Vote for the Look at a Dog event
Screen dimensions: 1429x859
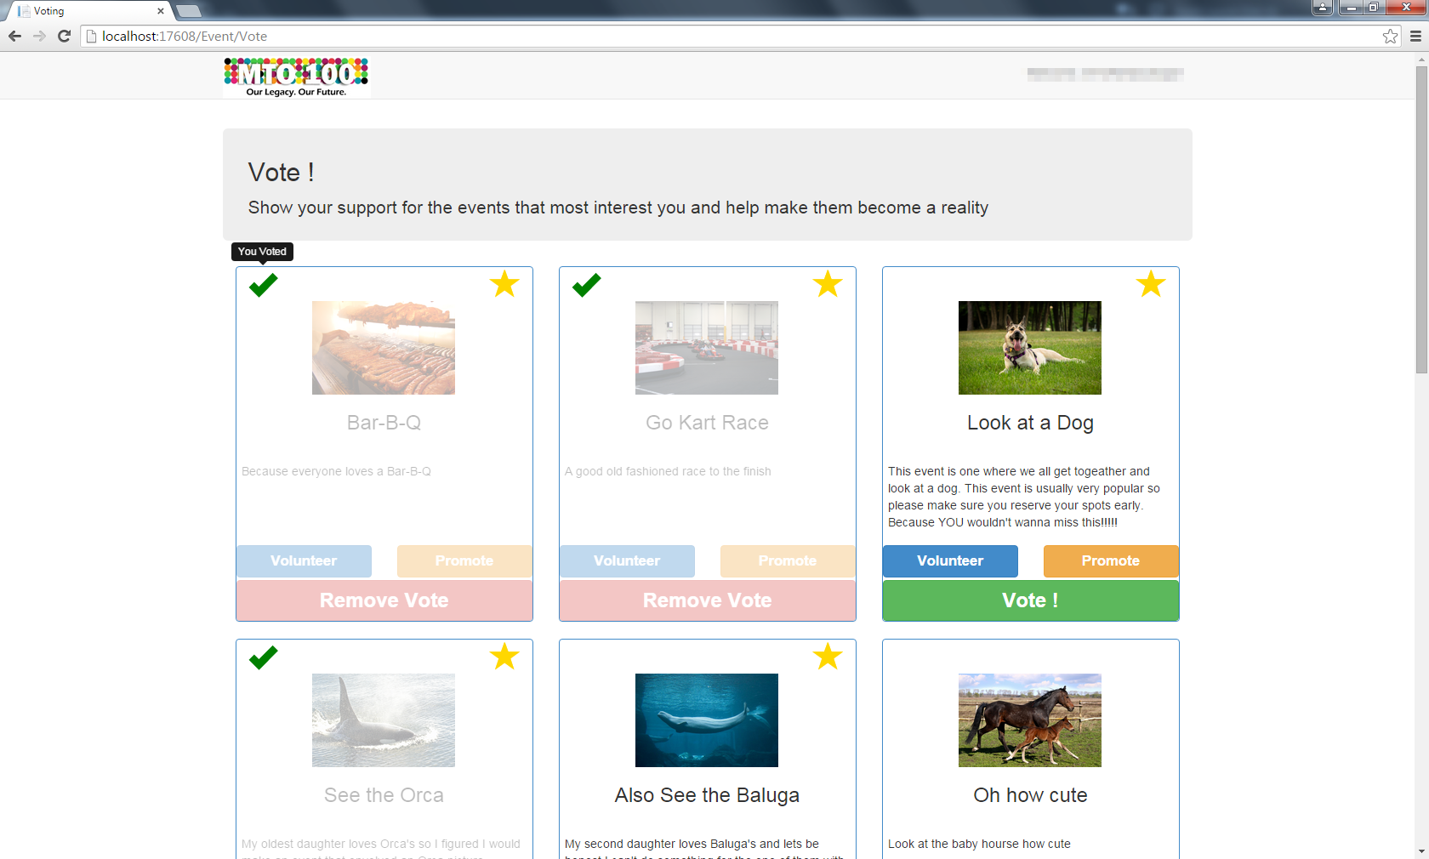click(x=1031, y=600)
